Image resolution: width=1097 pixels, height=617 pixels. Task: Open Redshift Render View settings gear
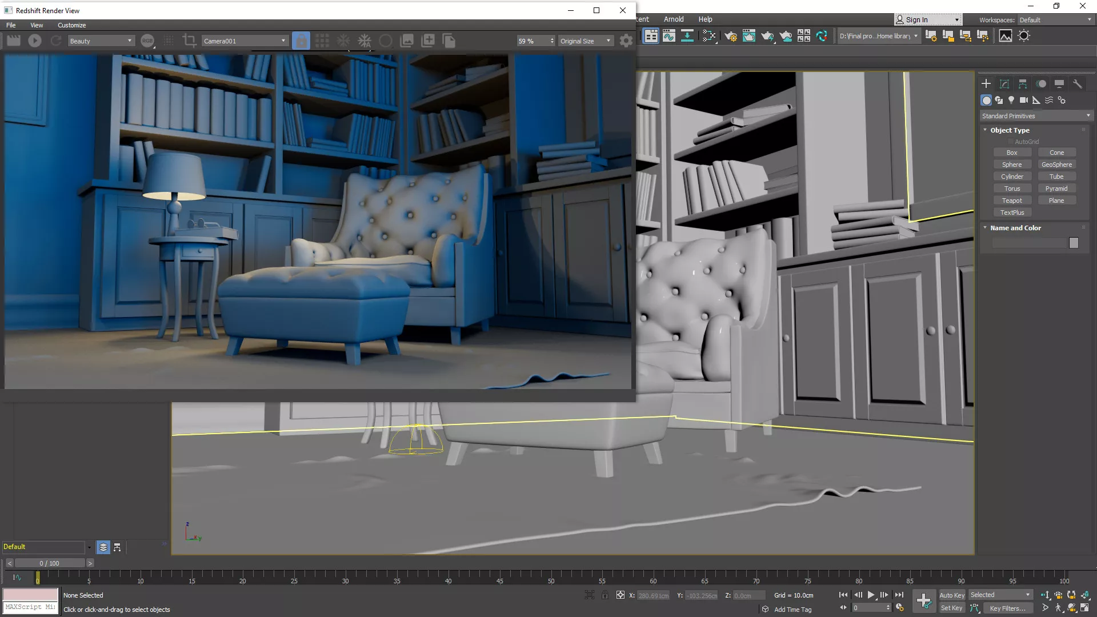point(626,41)
